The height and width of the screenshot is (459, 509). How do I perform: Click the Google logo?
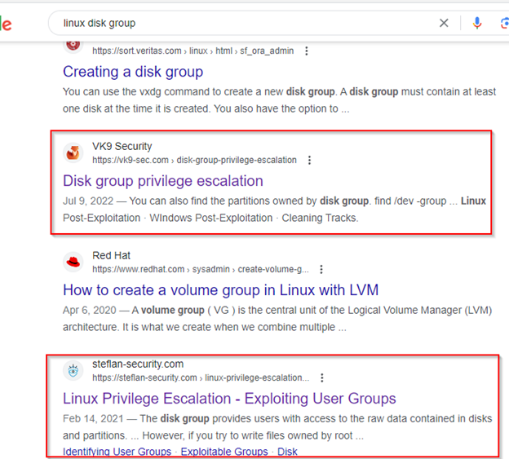pos(6,24)
